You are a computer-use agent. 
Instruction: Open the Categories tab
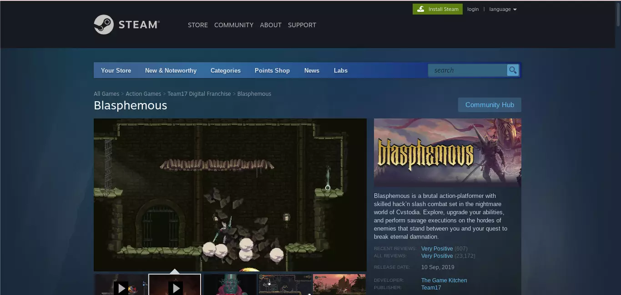226,70
